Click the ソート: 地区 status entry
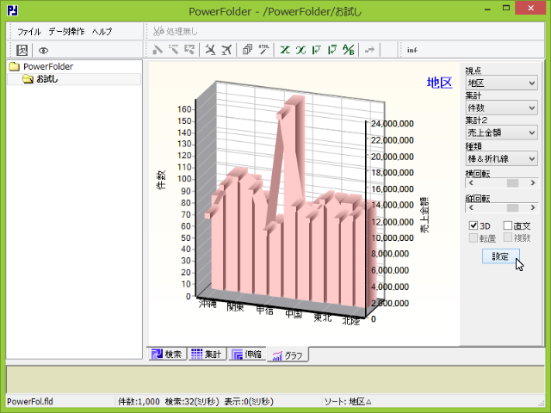551x413 pixels. pos(348,402)
